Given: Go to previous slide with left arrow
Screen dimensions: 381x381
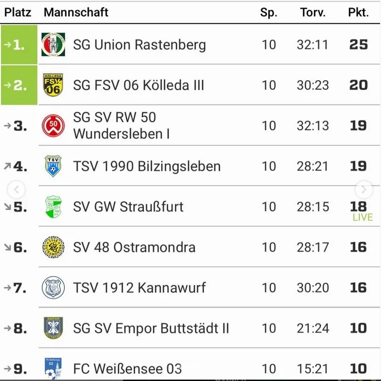Looking at the screenshot, I should coord(17,190).
